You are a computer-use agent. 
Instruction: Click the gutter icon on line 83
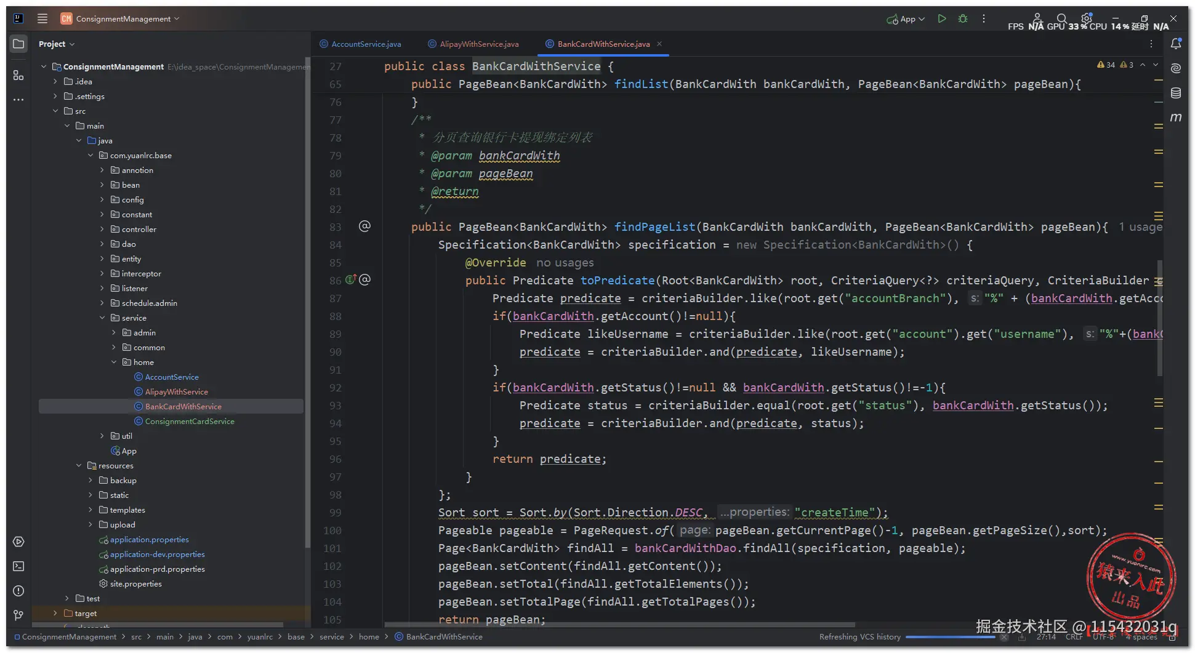tap(364, 226)
